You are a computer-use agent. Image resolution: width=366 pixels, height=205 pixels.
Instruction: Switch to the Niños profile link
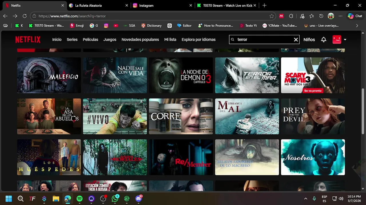tap(309, 40)
